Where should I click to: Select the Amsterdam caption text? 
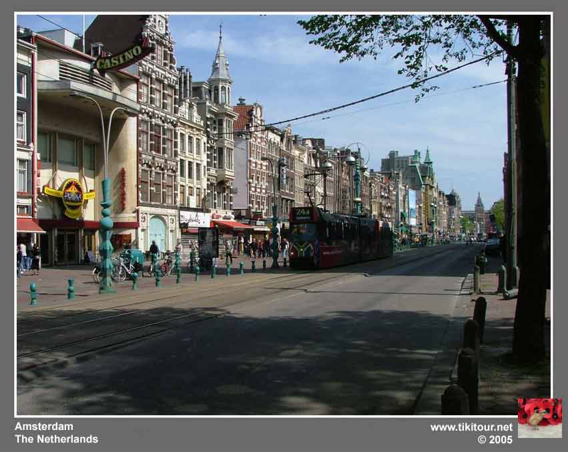[x=44, y=426]
